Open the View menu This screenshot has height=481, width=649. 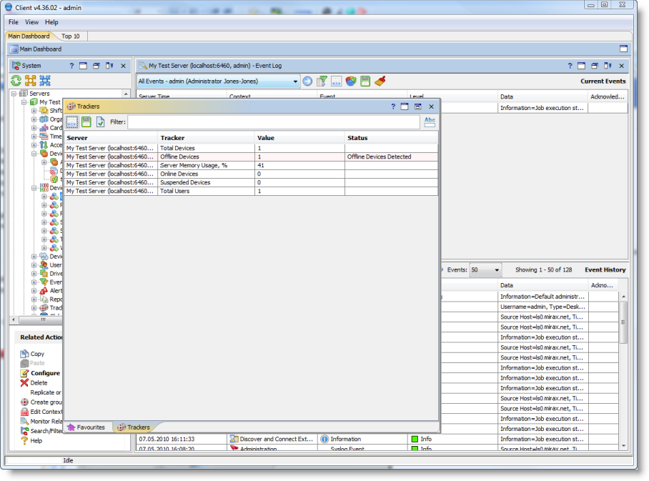coord(32,22)
